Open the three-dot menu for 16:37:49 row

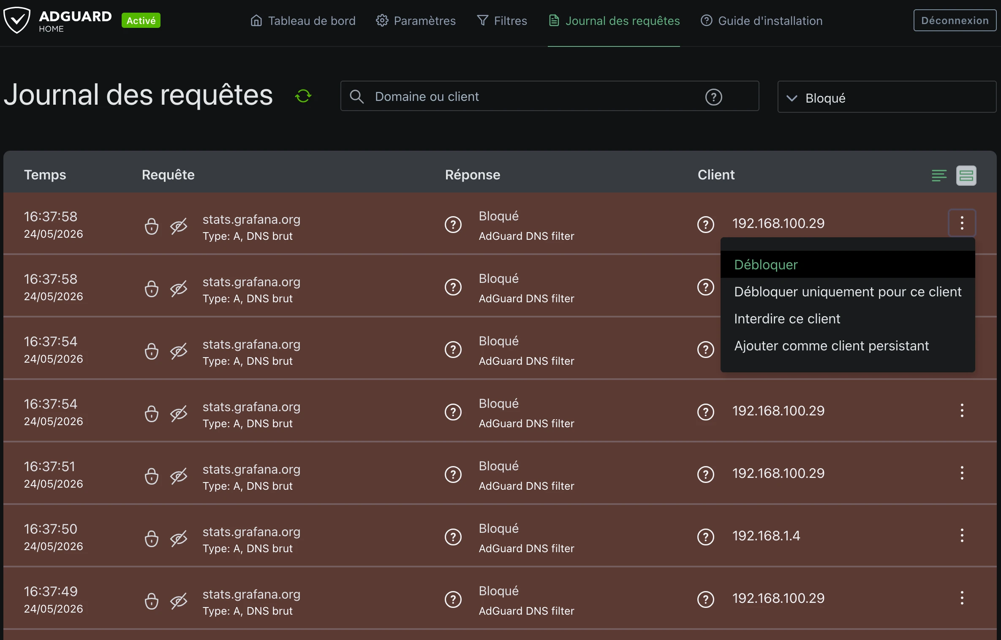pos(962,598)
